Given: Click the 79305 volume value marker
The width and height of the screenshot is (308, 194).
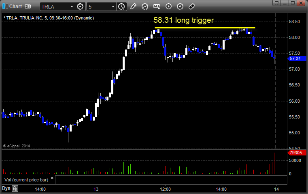Looking at the screenshot, I should point(297,153).
